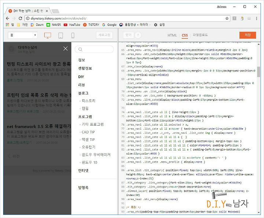Open the CAD TIP subcategory
264x218 pixels.
point(88,132)
